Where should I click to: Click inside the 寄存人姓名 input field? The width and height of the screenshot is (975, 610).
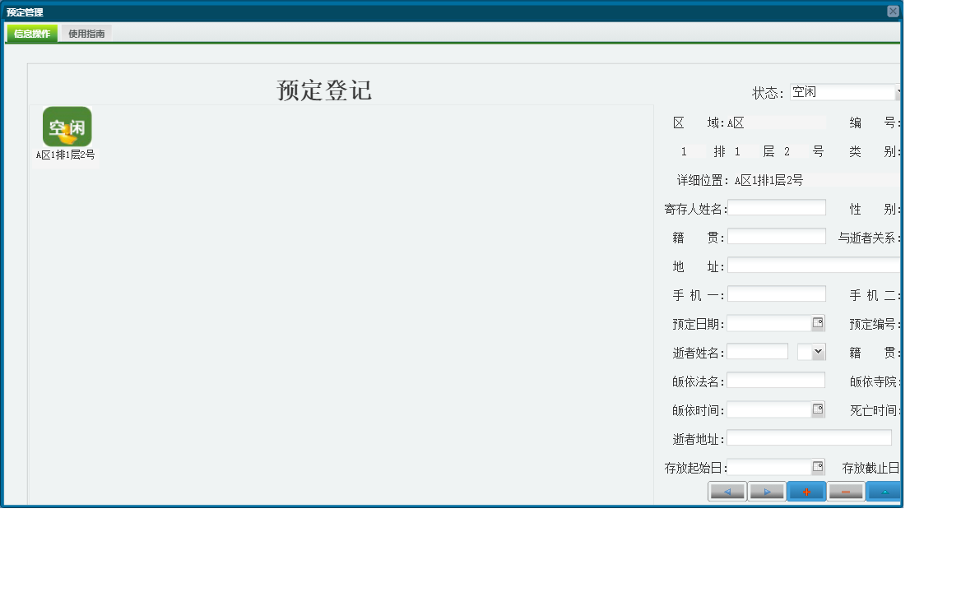(777, 207)
